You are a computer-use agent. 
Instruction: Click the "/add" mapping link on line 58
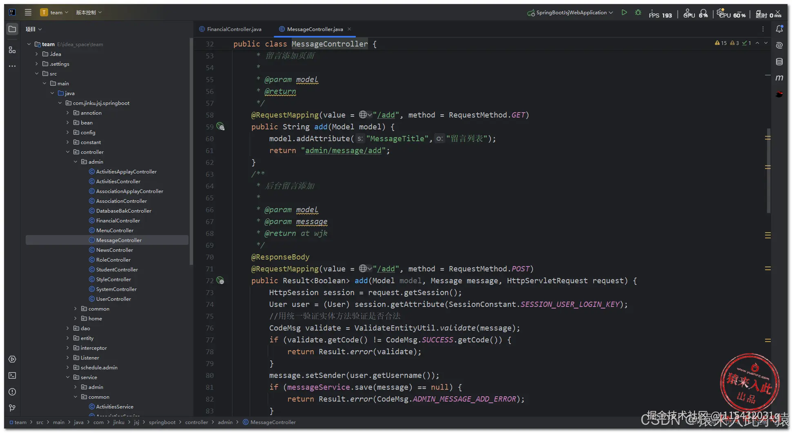coord(386,115)
